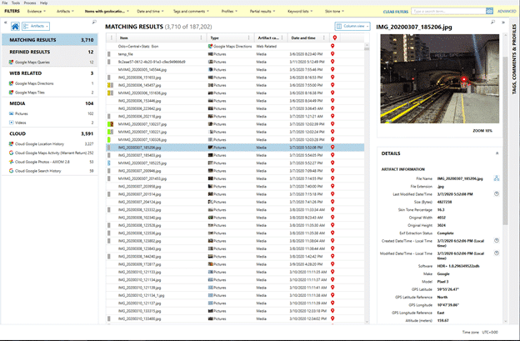Expand details pane with double chevron icon
The image size is (520, 341).
pos(503,23)
